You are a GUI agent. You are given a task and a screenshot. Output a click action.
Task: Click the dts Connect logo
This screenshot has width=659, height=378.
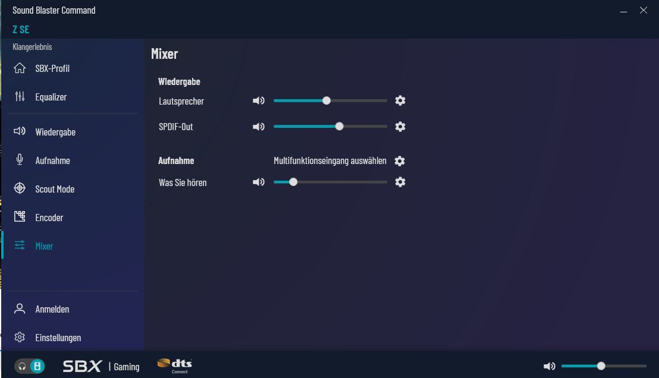175,366
